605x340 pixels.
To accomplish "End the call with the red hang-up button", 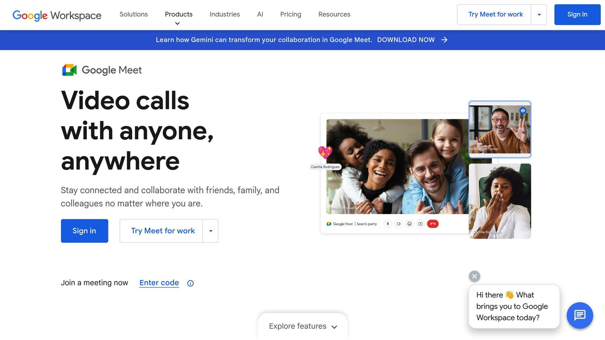I will coord(432,224).
